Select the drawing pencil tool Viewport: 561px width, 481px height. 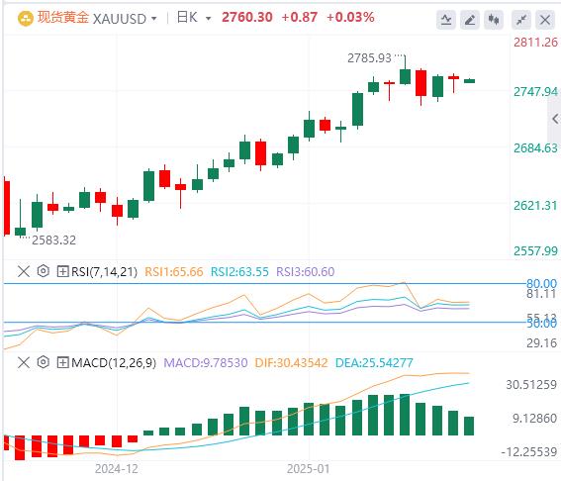tap(469, 20)
